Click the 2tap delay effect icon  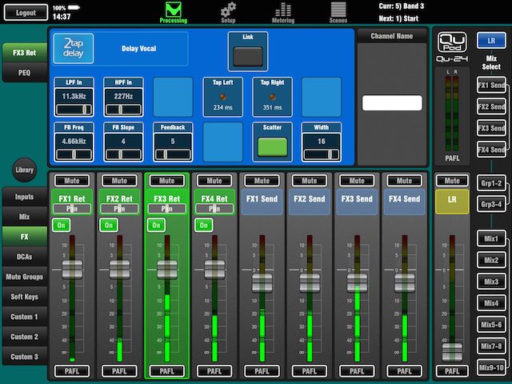click(74, 48)
